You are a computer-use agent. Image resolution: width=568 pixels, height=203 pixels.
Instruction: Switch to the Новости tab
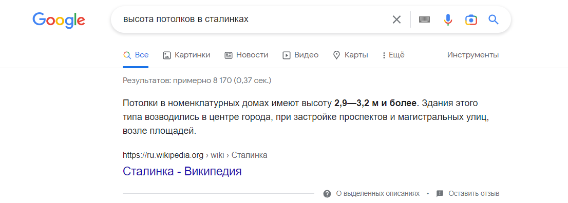[247, 55]
